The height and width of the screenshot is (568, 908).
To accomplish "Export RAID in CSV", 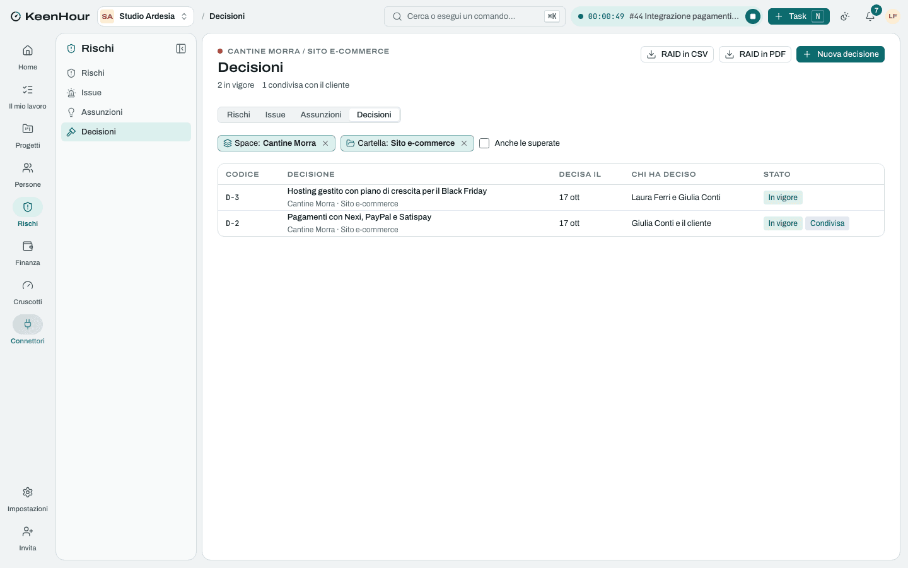I will (x=677, y=54).
